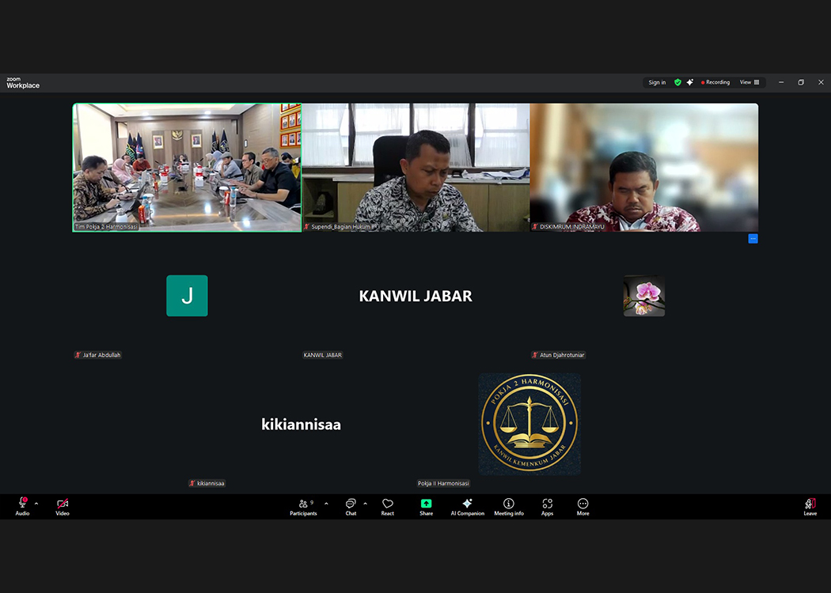Open the Apps panel
Screen dimensions: 831x593
[547, 507]
